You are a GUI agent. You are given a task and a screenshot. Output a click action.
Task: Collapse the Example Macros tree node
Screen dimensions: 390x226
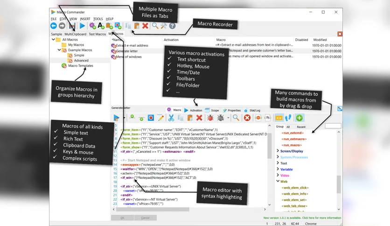pos(59,50)
